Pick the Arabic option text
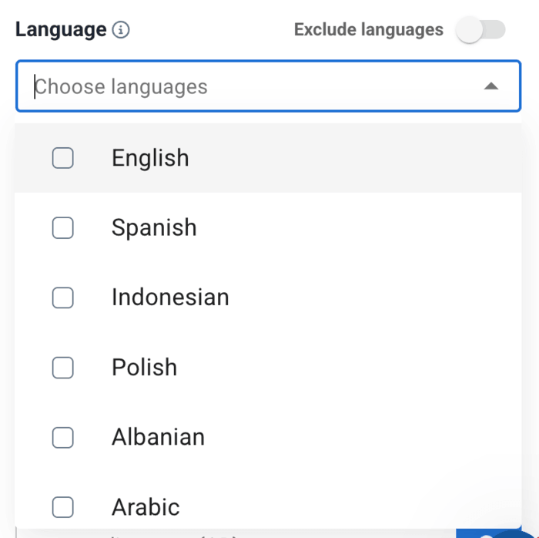Screen dimensions: 539x538 [146, 506]
